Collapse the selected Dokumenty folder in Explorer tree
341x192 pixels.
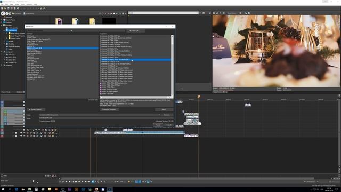click(4, 30)
